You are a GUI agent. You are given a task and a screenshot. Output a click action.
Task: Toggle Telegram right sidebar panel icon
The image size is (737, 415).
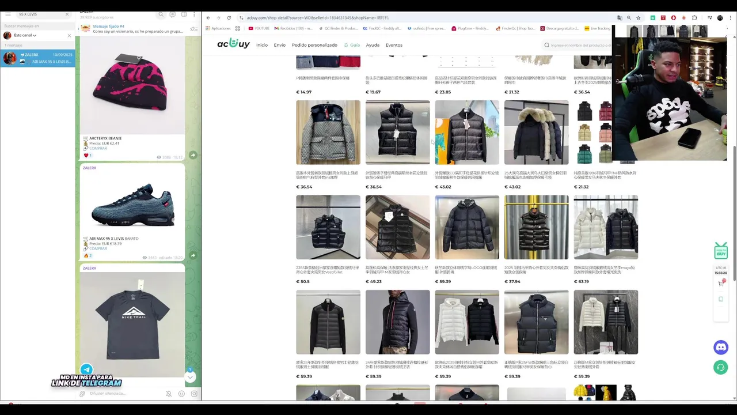(184, 14)
